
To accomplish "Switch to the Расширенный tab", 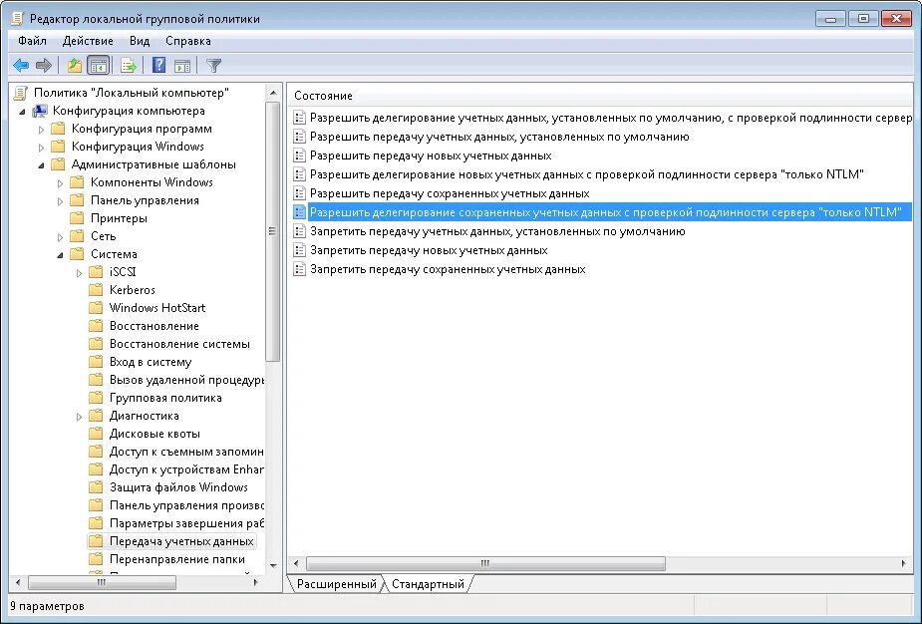I will 336,584.
